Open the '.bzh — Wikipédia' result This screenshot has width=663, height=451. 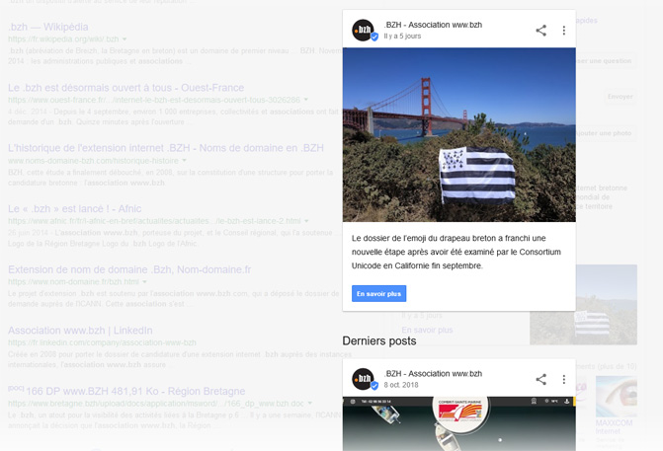(48, 27)
